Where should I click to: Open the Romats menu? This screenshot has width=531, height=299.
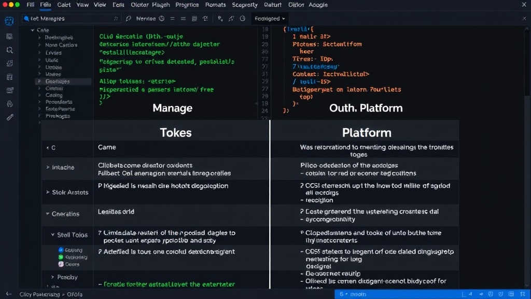click(x=215, y=5)
